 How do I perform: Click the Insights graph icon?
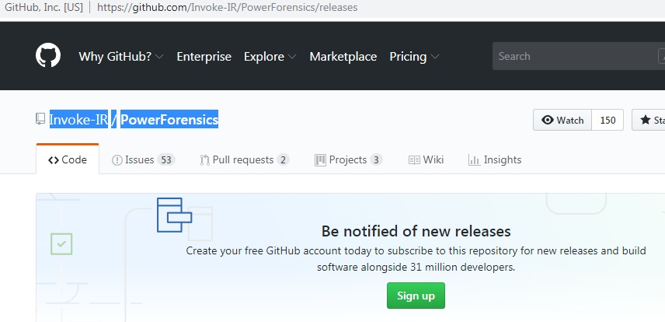(474, 159)
